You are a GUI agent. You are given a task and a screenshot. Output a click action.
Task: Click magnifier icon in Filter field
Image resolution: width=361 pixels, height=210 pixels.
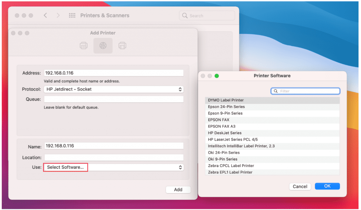276,91
